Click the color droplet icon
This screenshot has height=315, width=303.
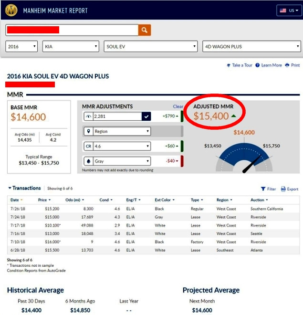[88, 161]
